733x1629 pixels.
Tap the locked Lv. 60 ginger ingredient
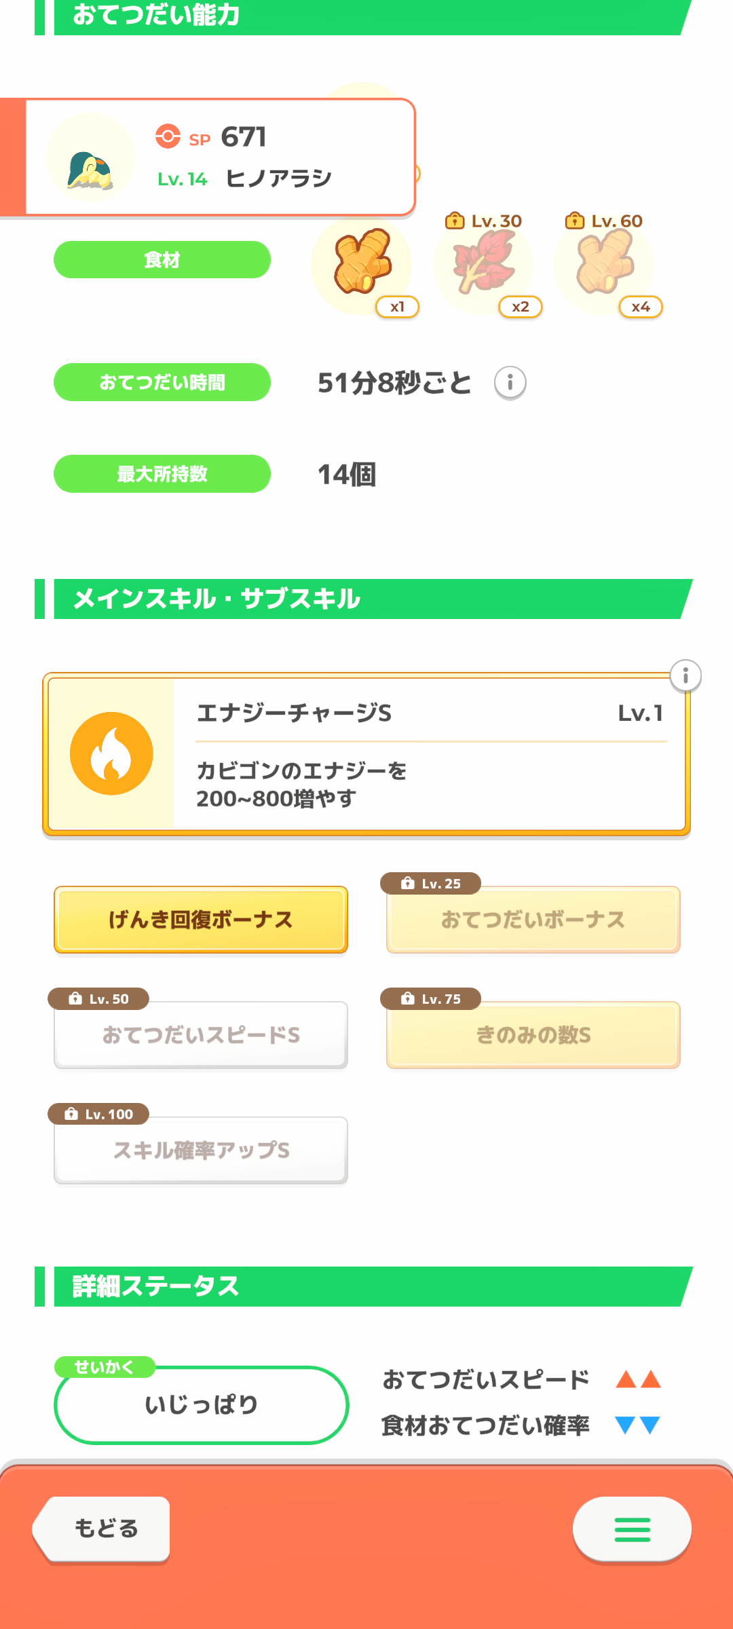(604, 263)
